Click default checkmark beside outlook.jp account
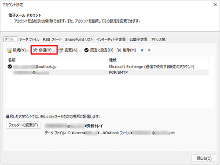The image size is (220, 165). (10, 67)
